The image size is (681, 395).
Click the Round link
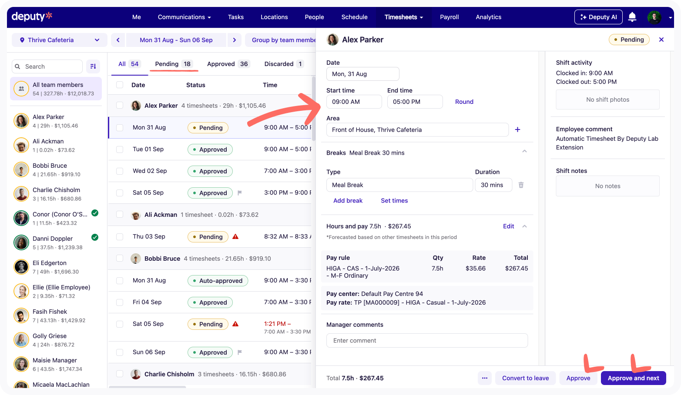pos(464,102)
